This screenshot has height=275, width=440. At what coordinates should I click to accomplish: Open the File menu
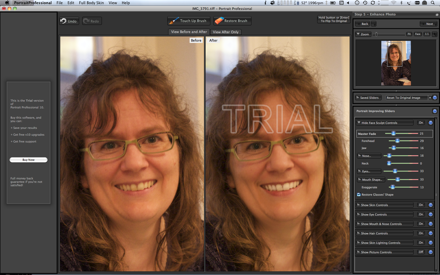[x=59, y=3]
